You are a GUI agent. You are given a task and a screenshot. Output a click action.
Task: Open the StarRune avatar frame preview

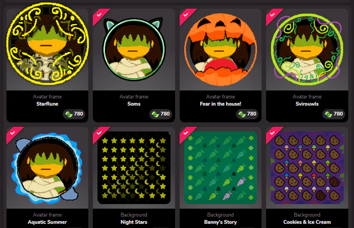[x=48, y=44]
